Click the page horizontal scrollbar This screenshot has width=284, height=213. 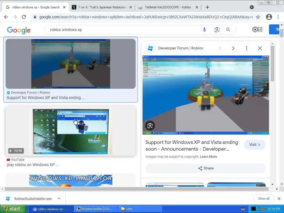click(136, 189)
